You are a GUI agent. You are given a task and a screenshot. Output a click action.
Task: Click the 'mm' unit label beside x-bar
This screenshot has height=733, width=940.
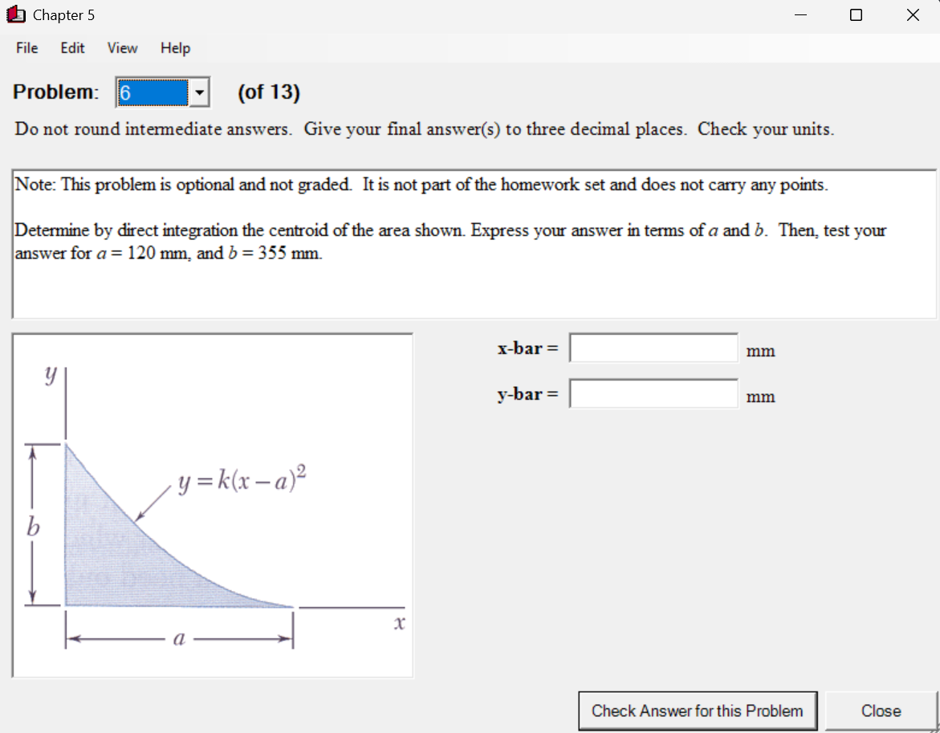click(x=760, y=351)
